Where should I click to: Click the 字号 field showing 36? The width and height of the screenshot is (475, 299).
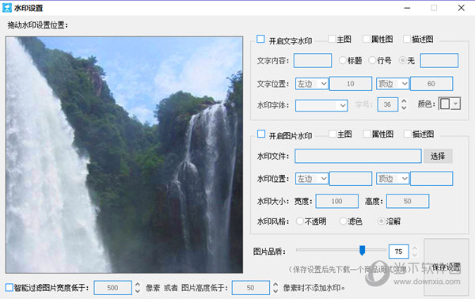[x=387, y=104]
